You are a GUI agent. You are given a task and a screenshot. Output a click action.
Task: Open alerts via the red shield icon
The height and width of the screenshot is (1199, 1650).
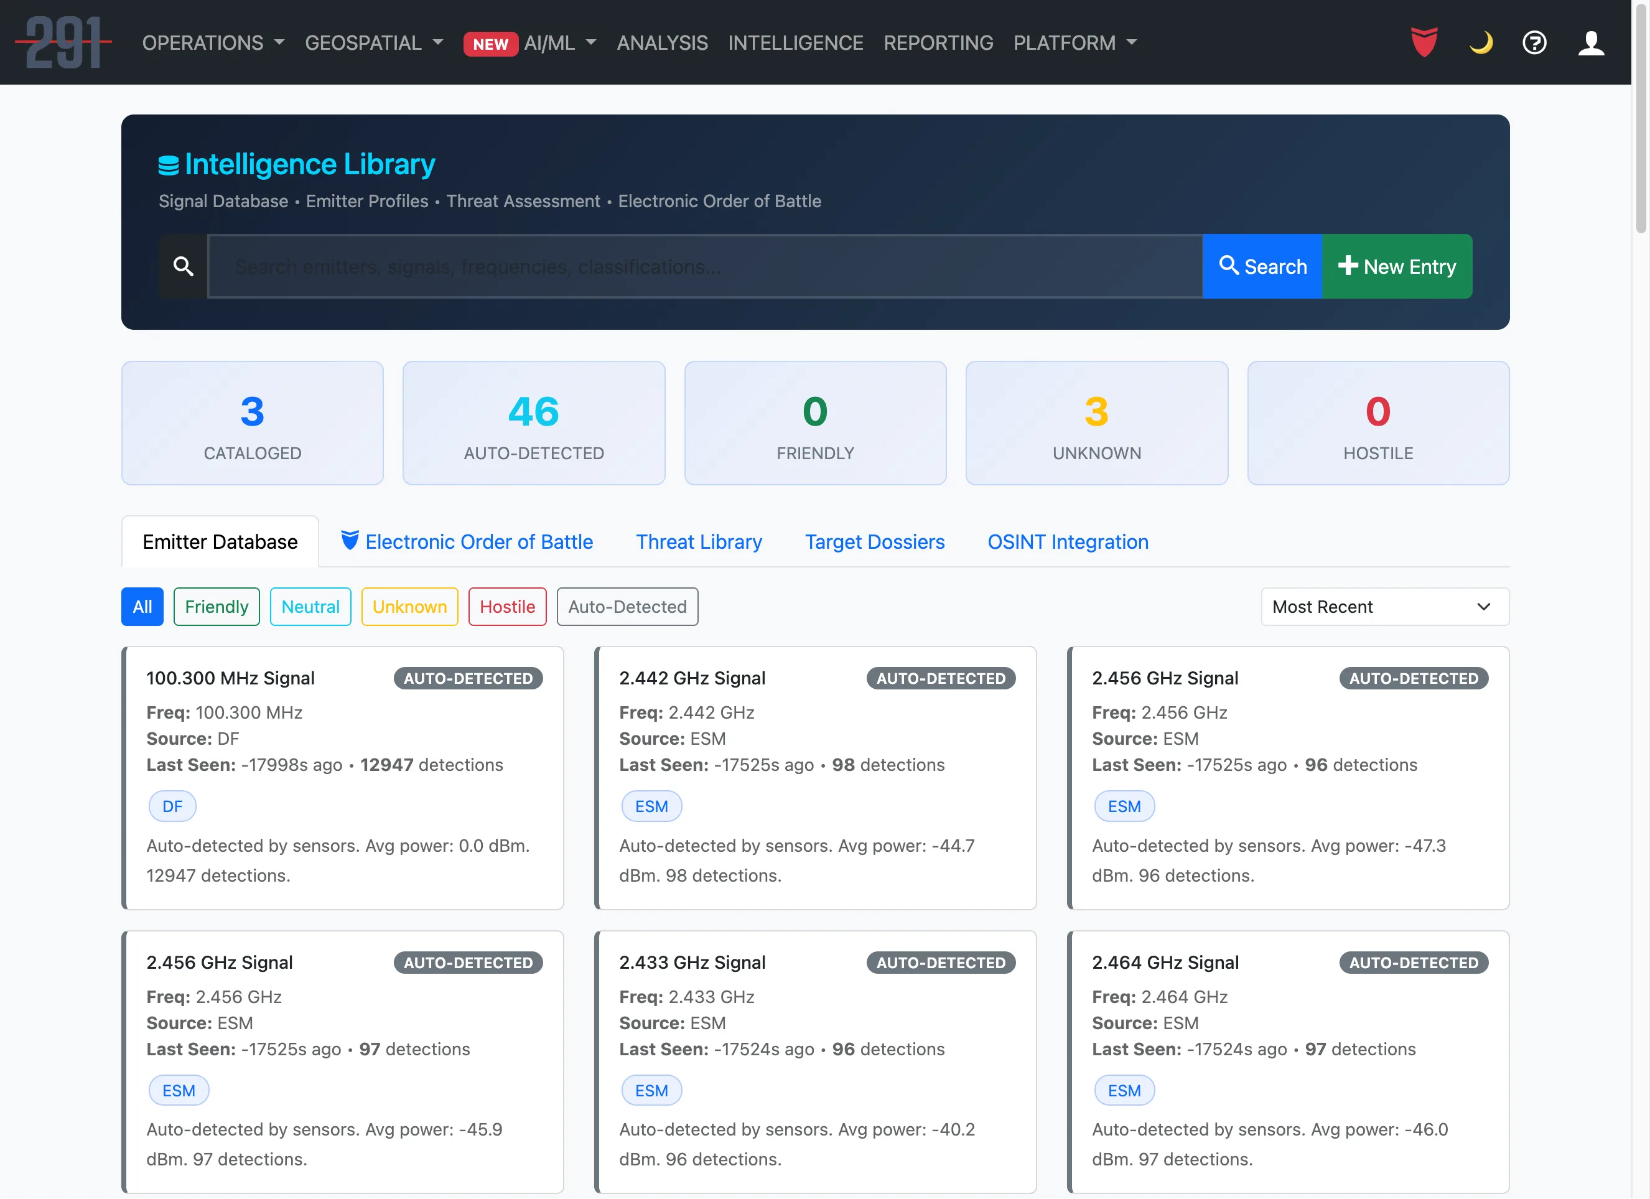click(1424, 42)
